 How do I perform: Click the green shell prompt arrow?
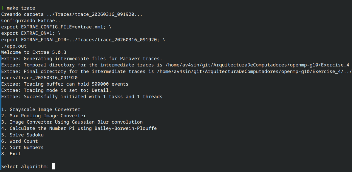[x=3, y=8]
